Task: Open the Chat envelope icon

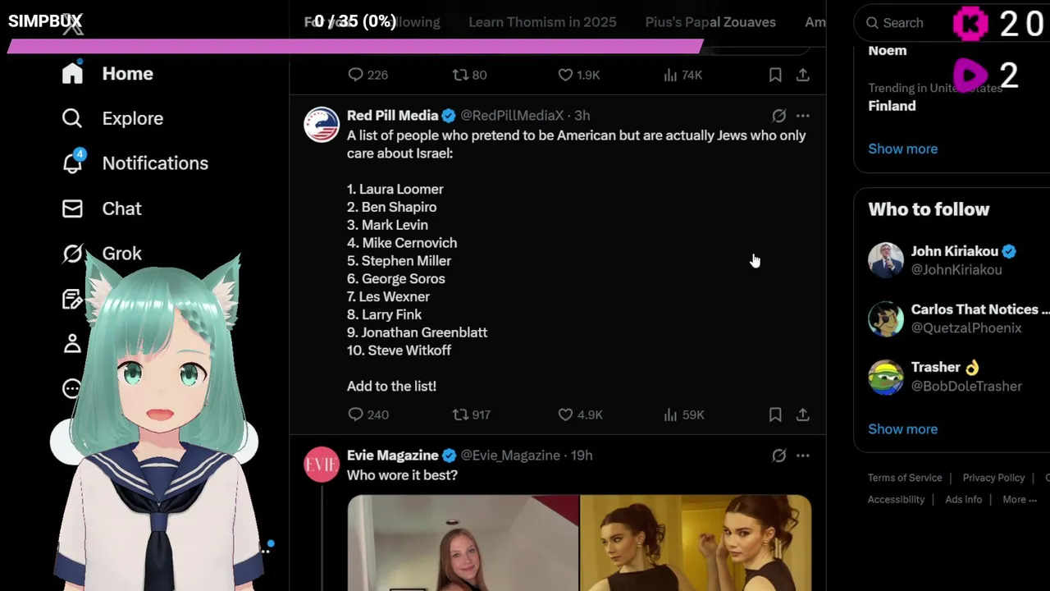Action: [x=72, y=208]
